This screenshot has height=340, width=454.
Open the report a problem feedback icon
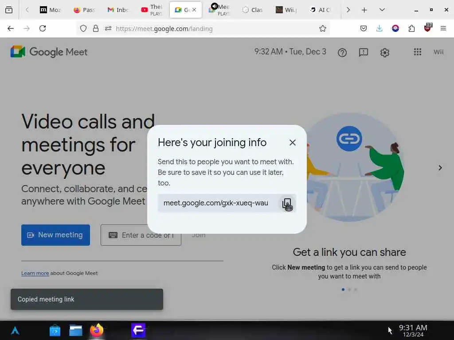[x=364, y=52]
